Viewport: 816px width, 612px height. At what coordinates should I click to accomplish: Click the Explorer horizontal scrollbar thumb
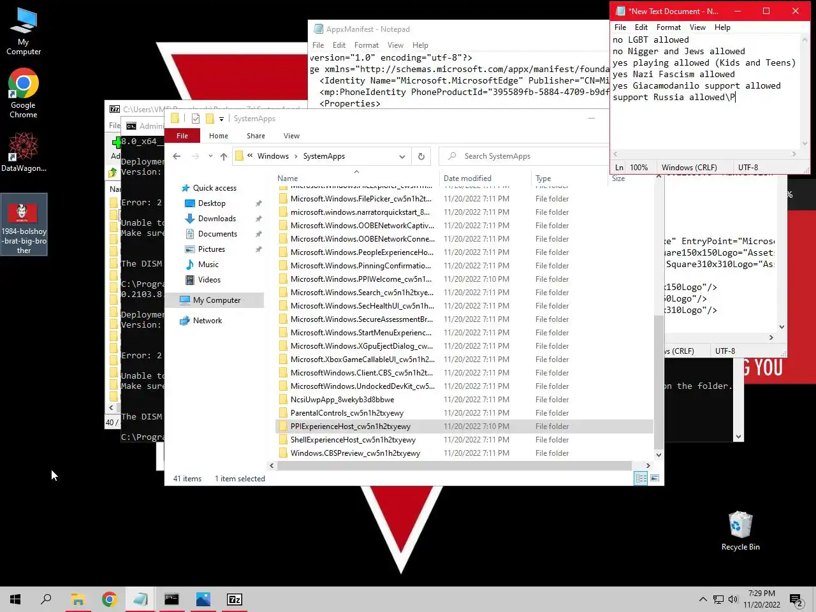[455, 465]
